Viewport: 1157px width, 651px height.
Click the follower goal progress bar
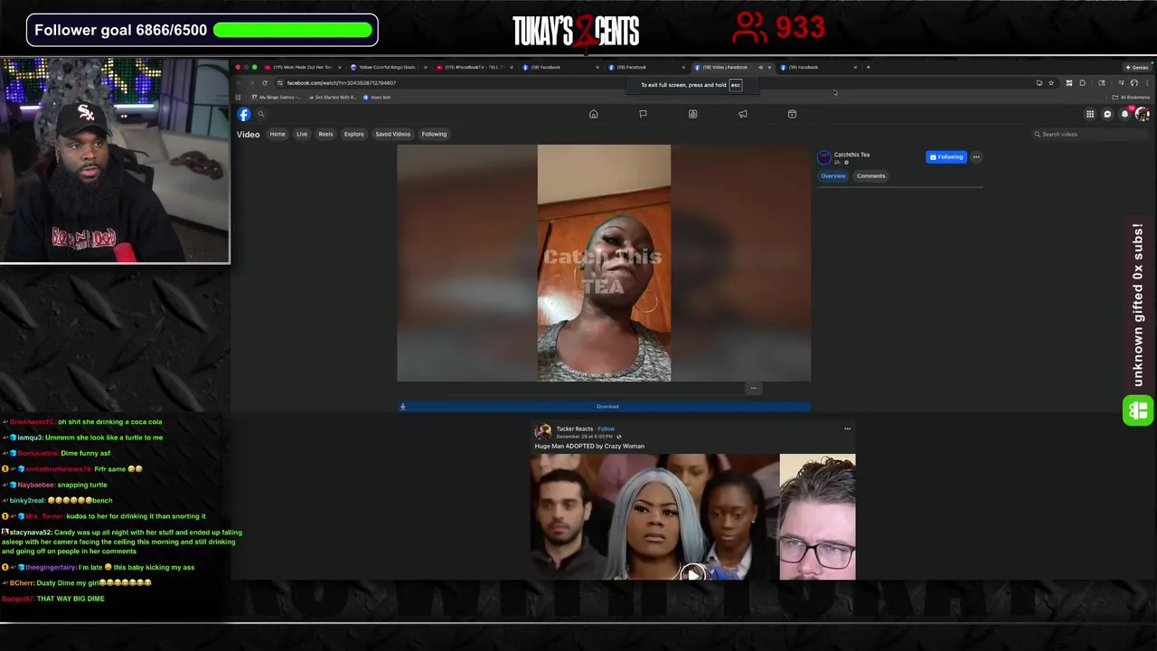(x=293, y=30)
